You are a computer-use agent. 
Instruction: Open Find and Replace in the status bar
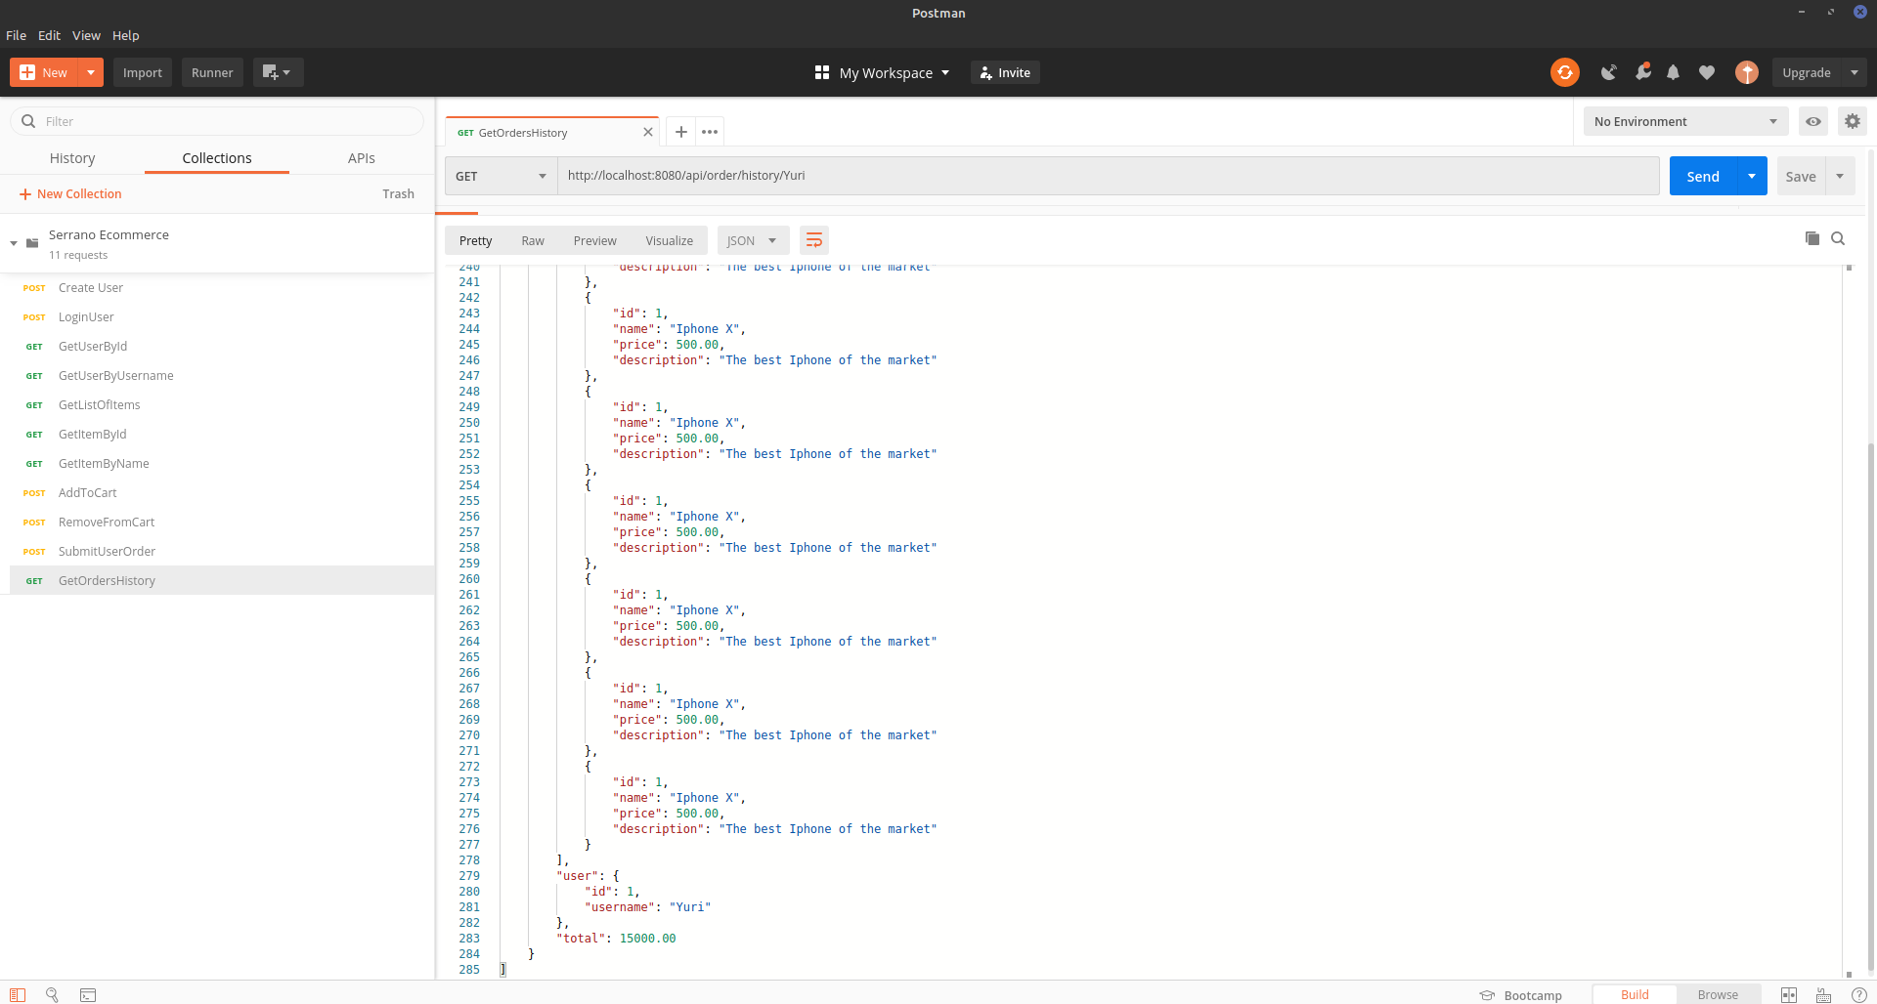pyautogui.click(x=52, y=994)
